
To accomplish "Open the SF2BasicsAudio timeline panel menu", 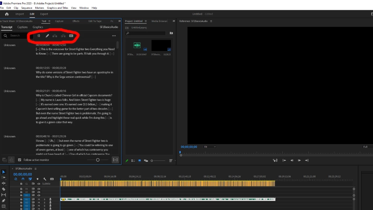I will [36, 169].
